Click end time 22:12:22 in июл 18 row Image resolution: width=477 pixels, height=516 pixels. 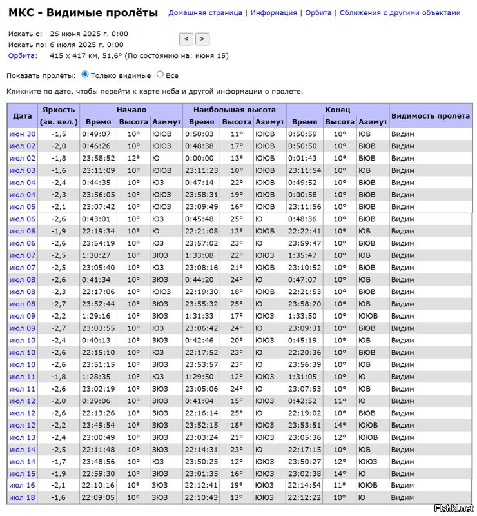[x=305, y=498]
